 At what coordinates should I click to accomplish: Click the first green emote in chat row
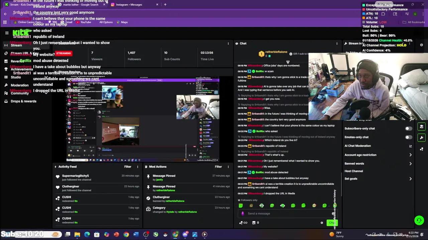click(240, 206)
